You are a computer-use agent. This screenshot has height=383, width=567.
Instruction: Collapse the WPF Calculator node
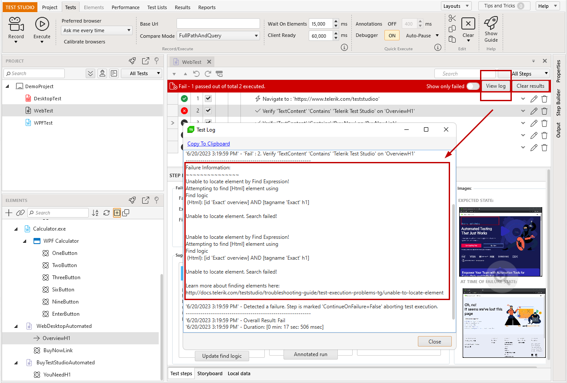point(25,241)
